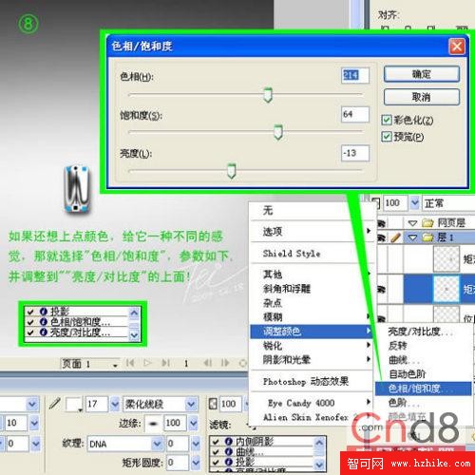Click the 饱和度 slider handle
Screen dimensions: 475x475
(278, 132)
